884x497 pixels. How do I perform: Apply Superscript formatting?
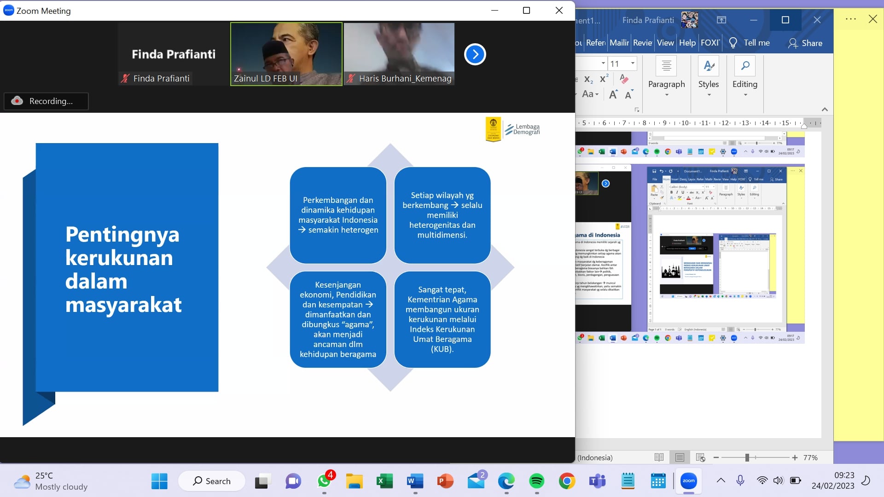tap(604, 79)
